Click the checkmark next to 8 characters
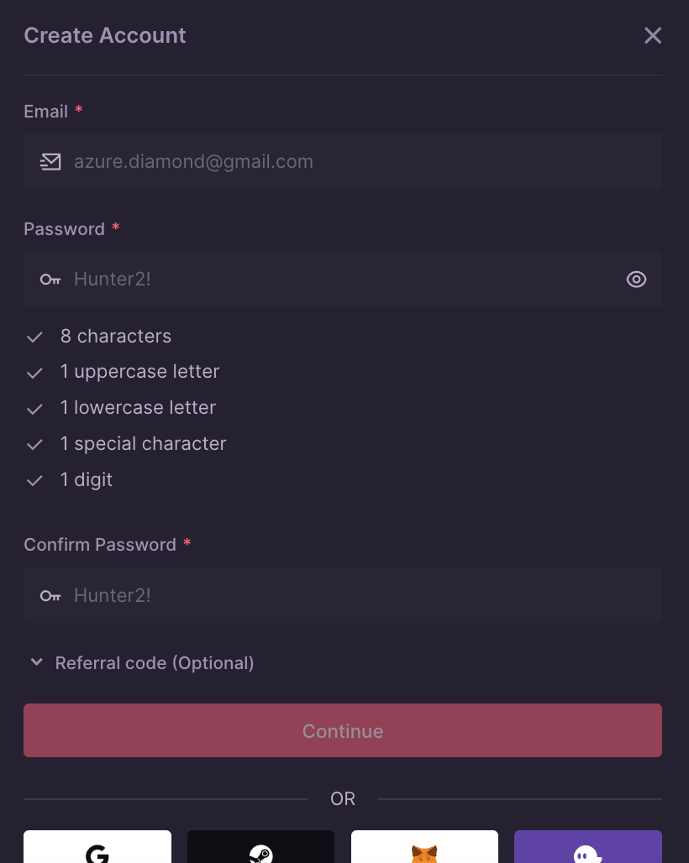The image size is (689, 863). pos(34,337)
